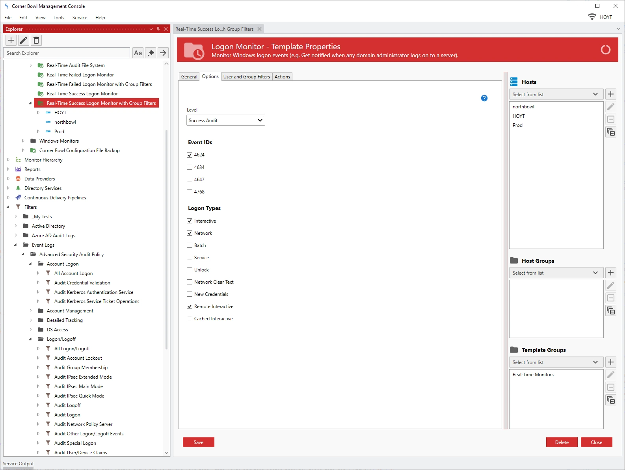Uncheck the Remote Interactive logon type
The image size is (625, 470).
190,307
